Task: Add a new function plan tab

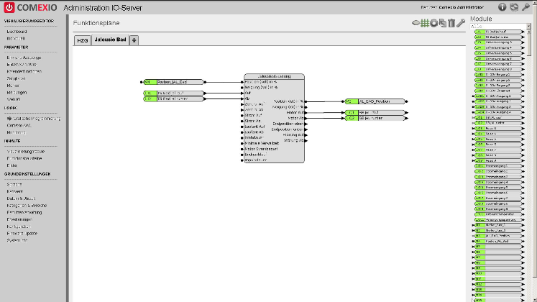Action: [134, 40]
